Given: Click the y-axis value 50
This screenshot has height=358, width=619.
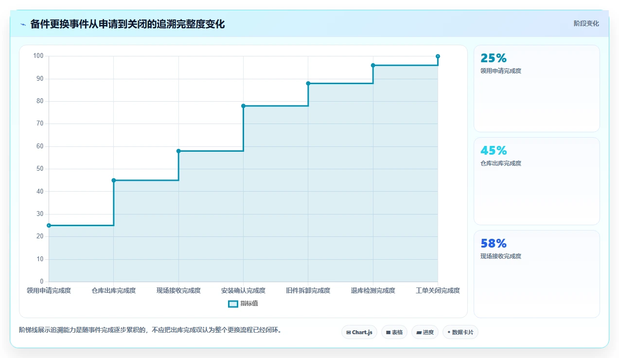Looking at the screenshot, I should click(x=40, y=169).
